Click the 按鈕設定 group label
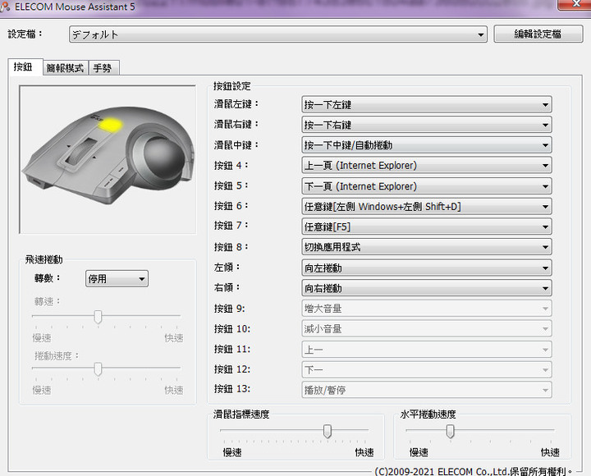 coord(231,86)
